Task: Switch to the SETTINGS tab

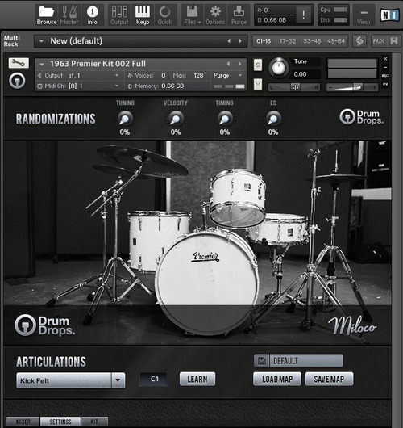Action: point(60,422)
